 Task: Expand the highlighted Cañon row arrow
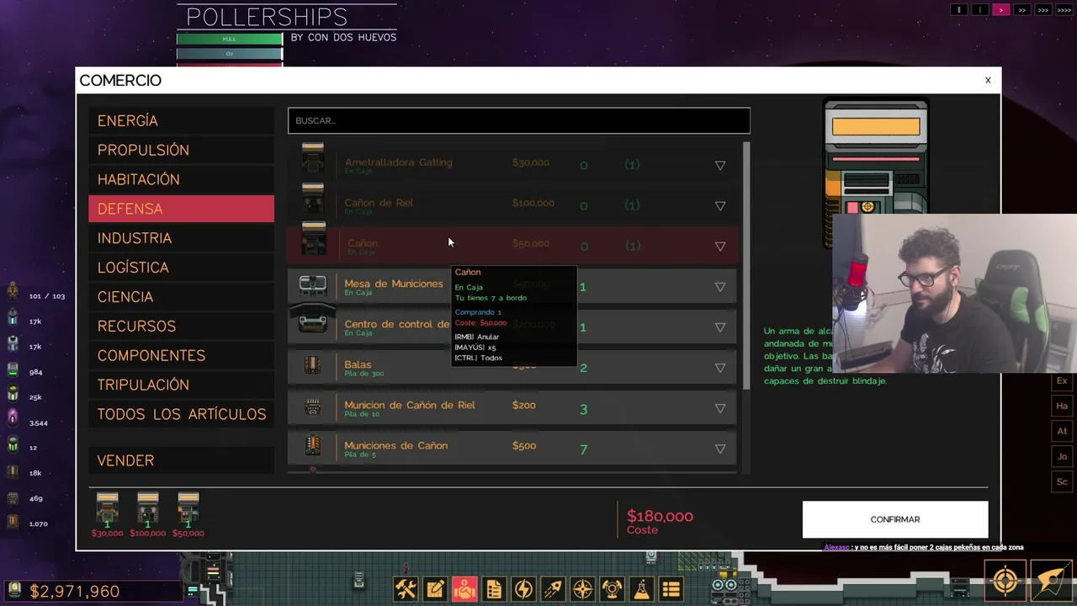720,247
